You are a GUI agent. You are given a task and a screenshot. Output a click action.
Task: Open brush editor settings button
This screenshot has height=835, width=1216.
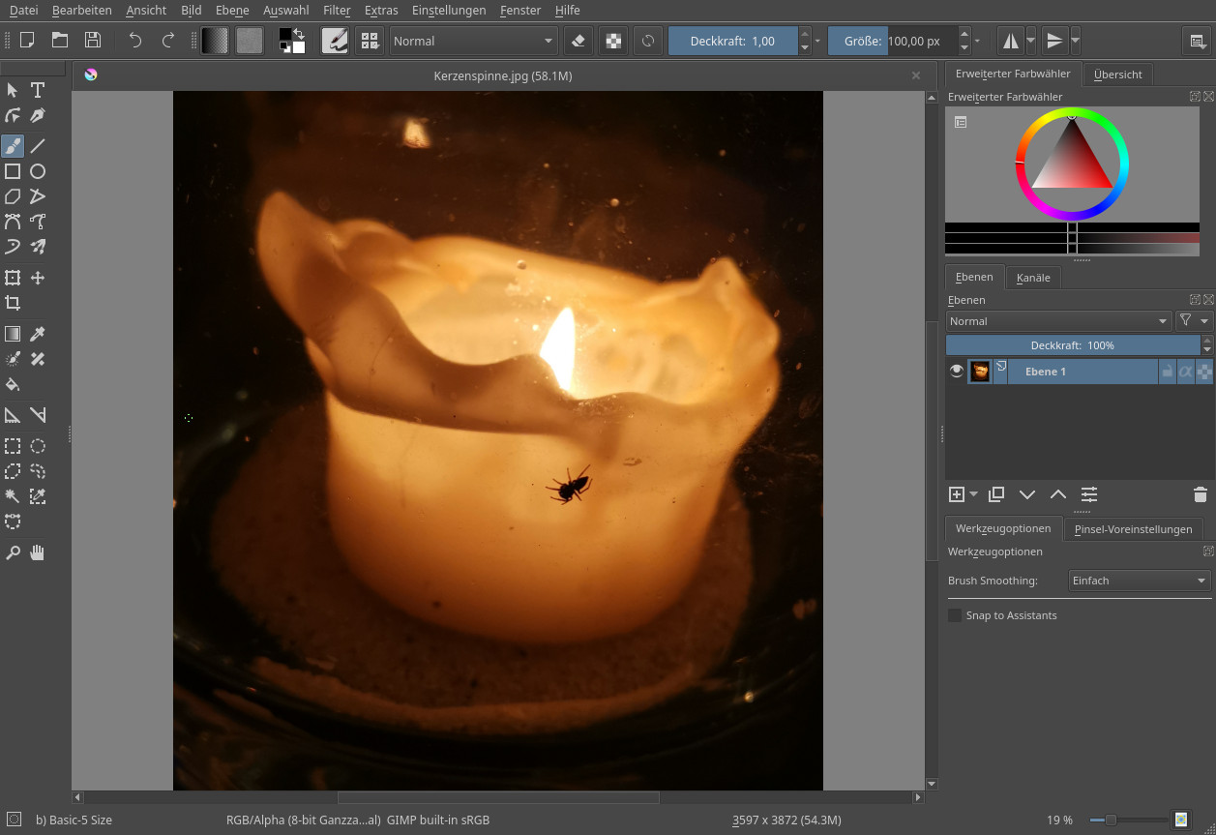click(335, 41)
